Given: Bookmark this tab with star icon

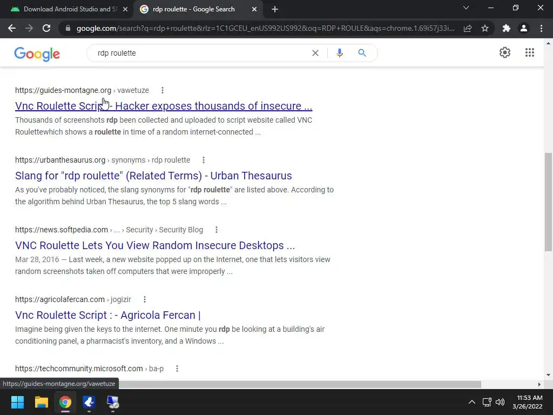Looking at the screenshot, I should pos(485,28).
